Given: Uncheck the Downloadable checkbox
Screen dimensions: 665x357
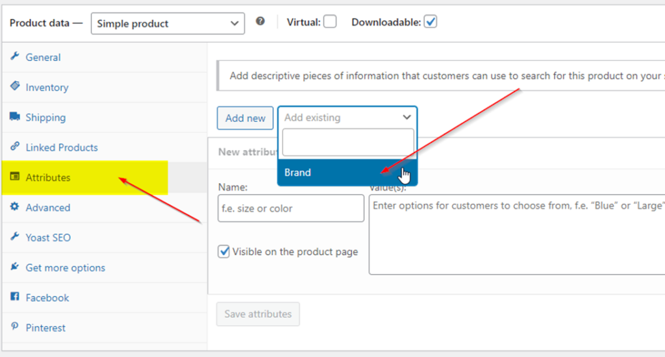Looking at the screenshot, I should pyautogui.click(x=431, y=21).
